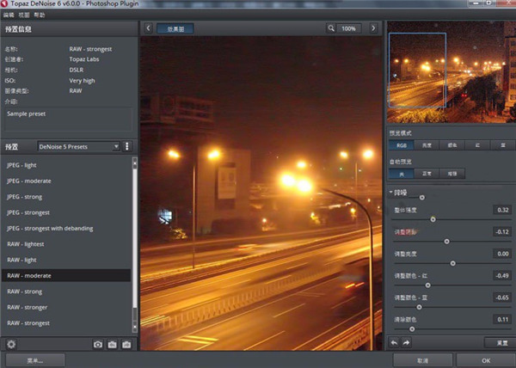Click the first camera snapshot icon
Image resolution: width=516 pixels, height=368 pixels.
(x=98, y=345)
